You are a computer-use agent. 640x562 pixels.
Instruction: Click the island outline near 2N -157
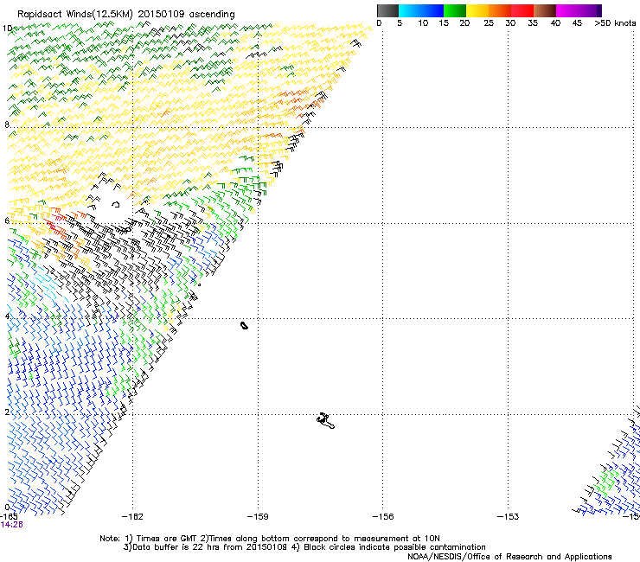click(x=325, y=421)
